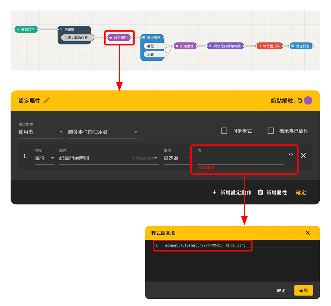Screen dimensions: 331x306
Task: Close the 程式碼區塊 dialog
Action: point(308,233)
